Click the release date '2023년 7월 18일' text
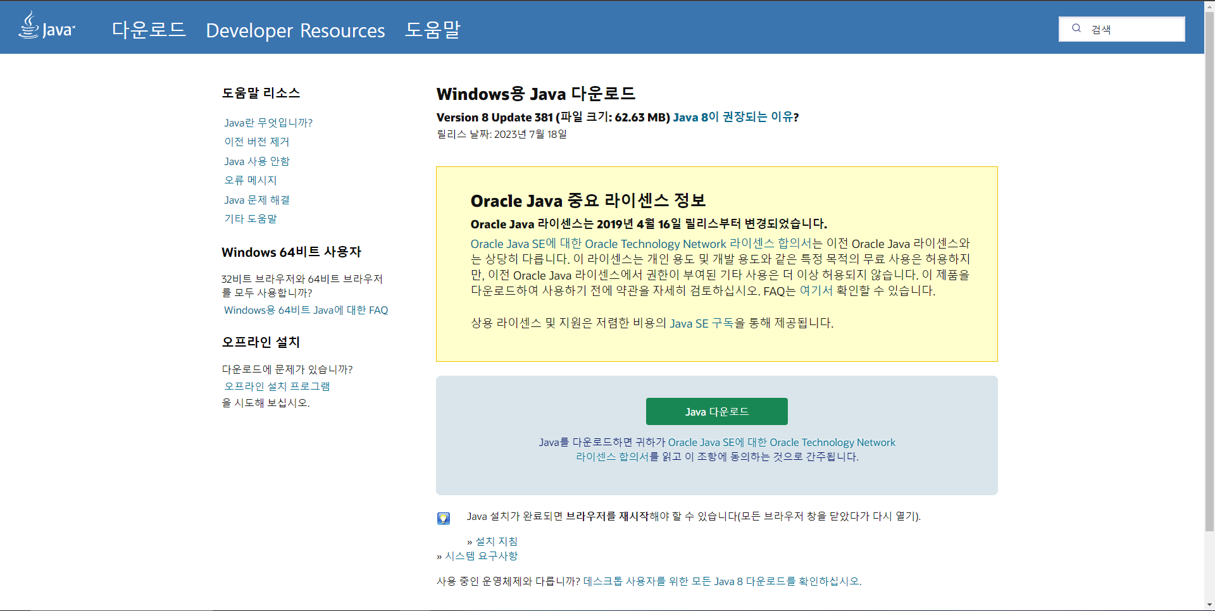 coord(530,135)
